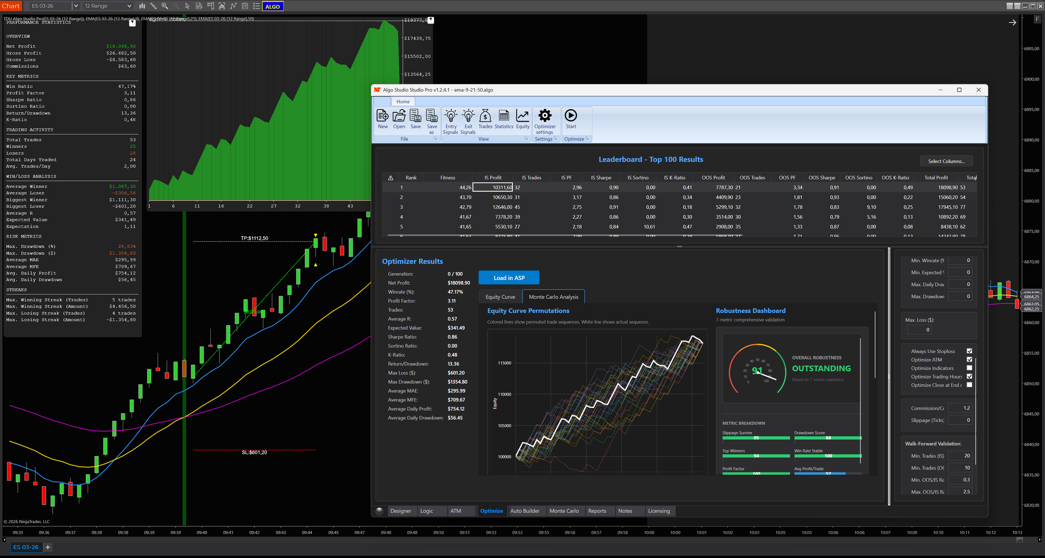Switch to the Monte Carlo Analysis tab

point(553,296)
